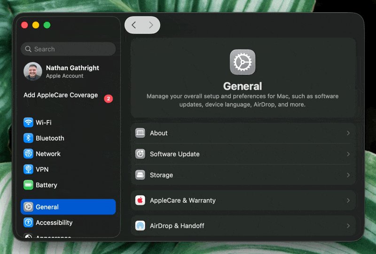The height and width of the screenshot is (254, 376).
Task: Click the General heading title
Action: click(x=243, y=86)
